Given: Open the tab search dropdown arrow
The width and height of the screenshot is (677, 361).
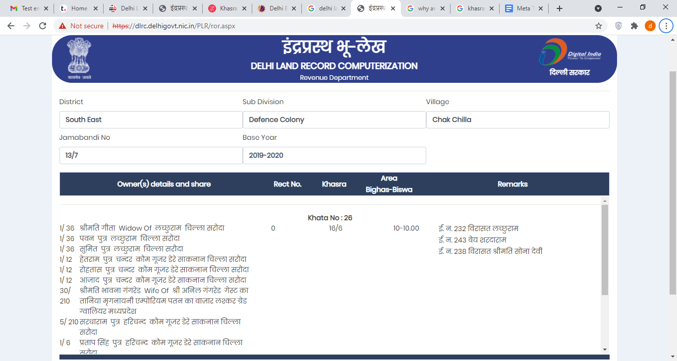Looking at the screenshot, I should (x=598, y=8).
